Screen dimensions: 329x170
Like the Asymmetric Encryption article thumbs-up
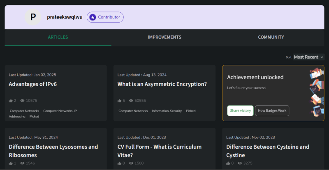pyautogui.click(x=119, y=101)
